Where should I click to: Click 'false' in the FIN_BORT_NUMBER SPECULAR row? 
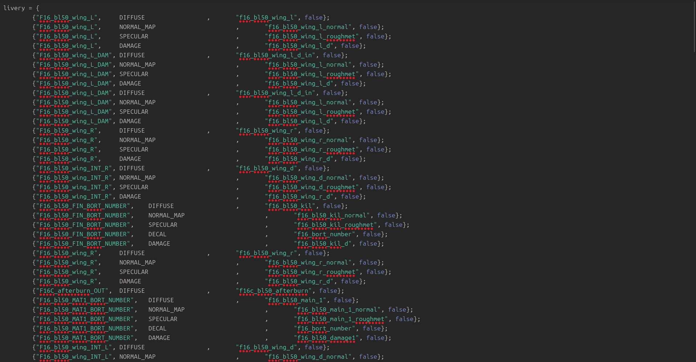(x=394, y=225)
